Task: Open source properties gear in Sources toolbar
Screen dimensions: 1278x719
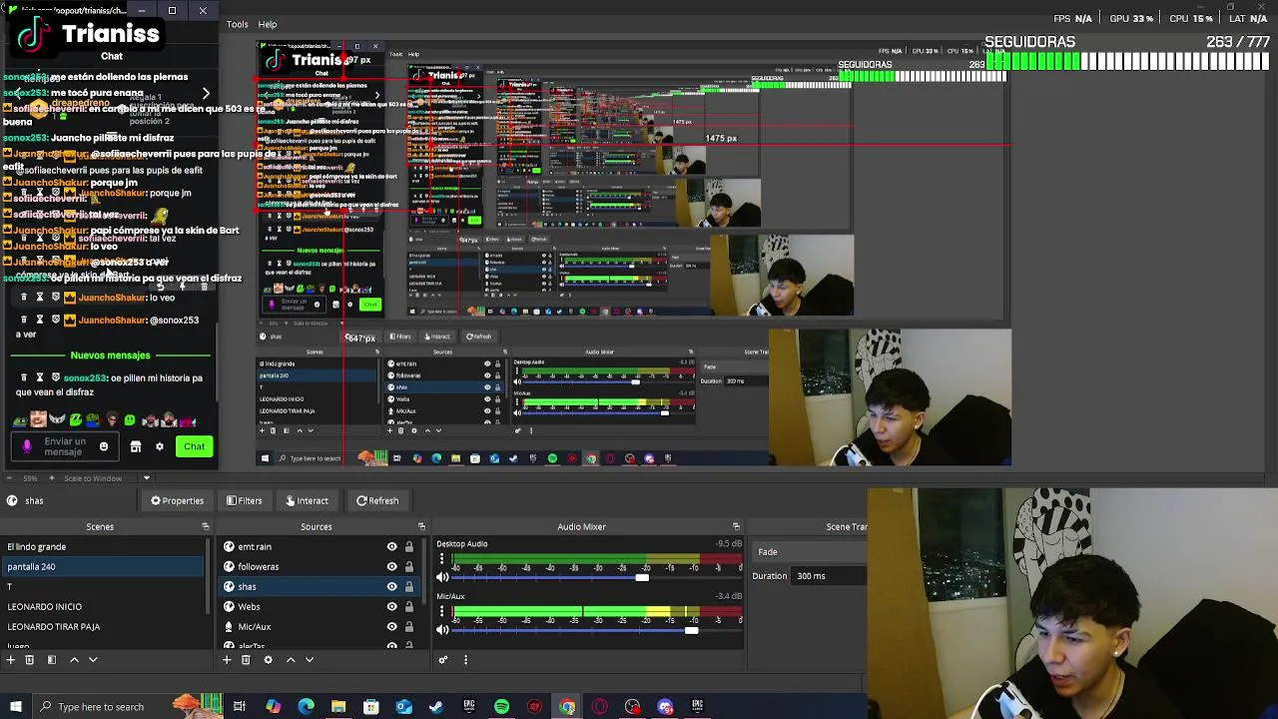Action: [268, 659]
